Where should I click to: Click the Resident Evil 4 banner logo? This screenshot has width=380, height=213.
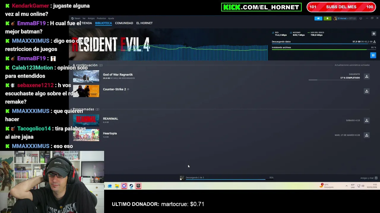pyautogui.click(x=110, y=44)
